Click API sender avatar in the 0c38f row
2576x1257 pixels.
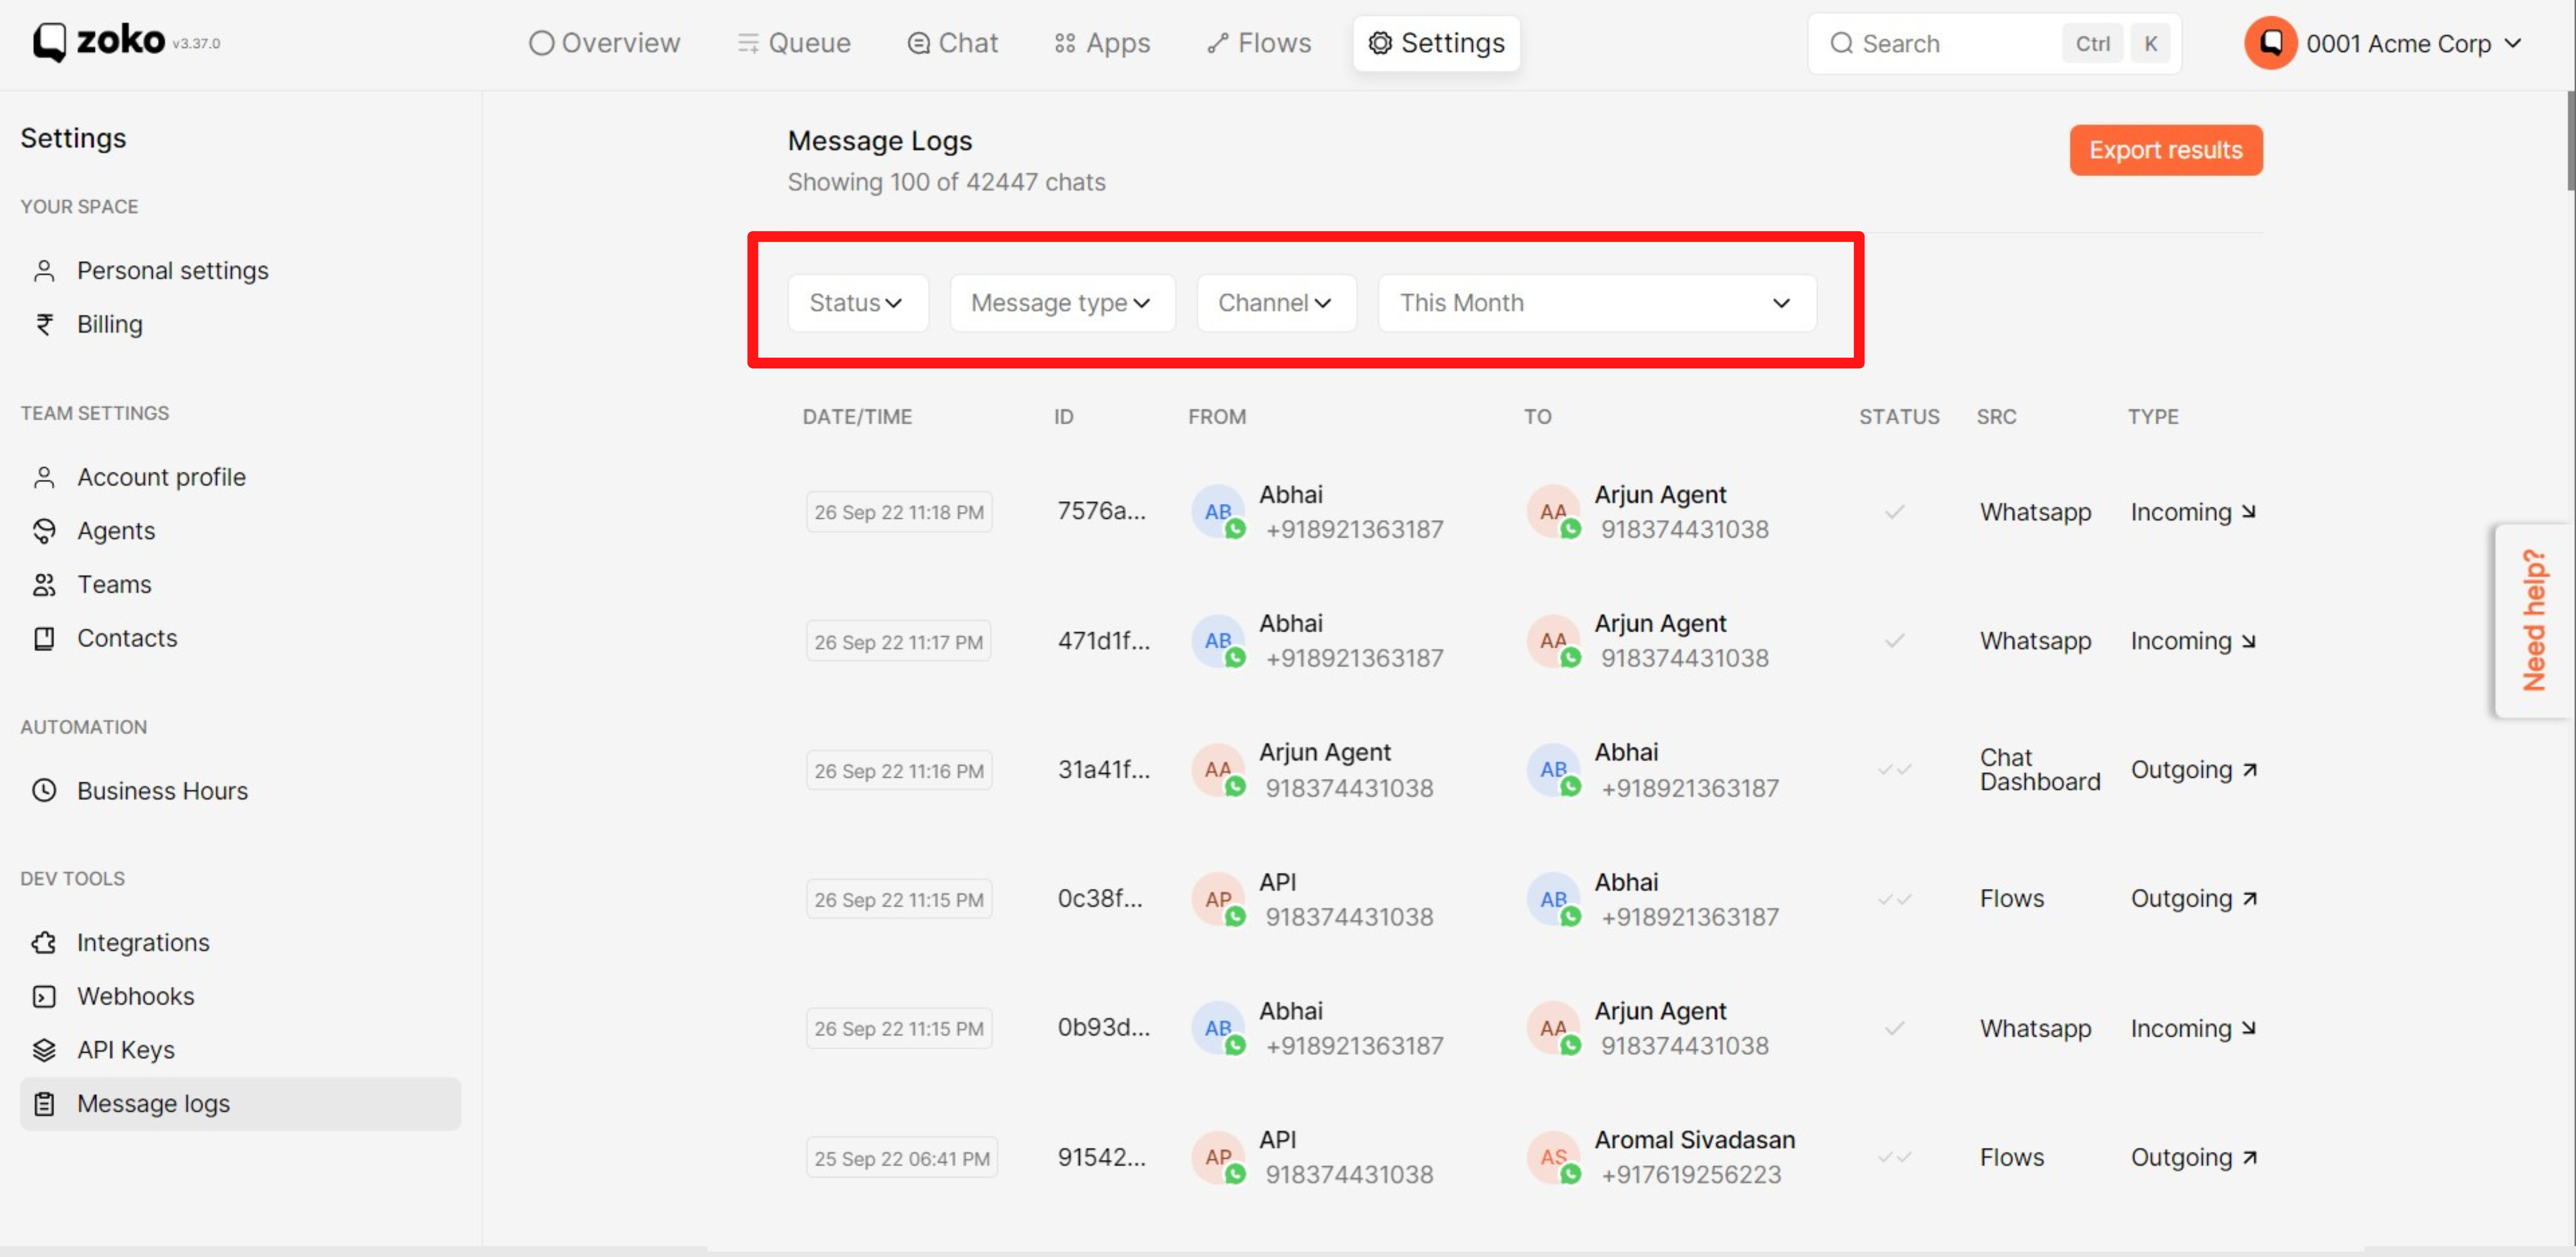pyautogui.click(x=1218, y=899)
